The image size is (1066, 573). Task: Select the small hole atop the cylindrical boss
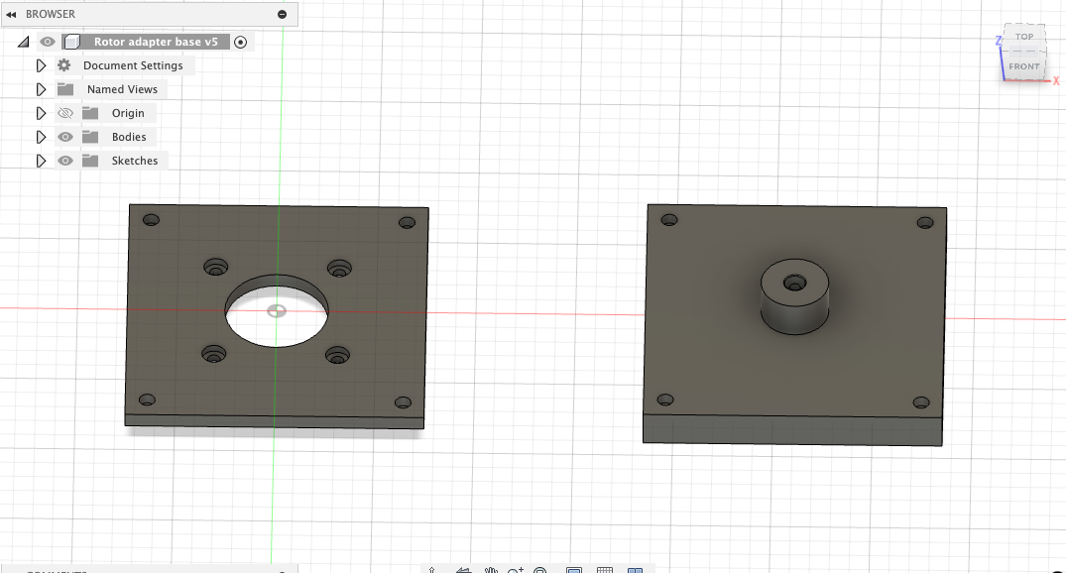click(x=794, y=283)
